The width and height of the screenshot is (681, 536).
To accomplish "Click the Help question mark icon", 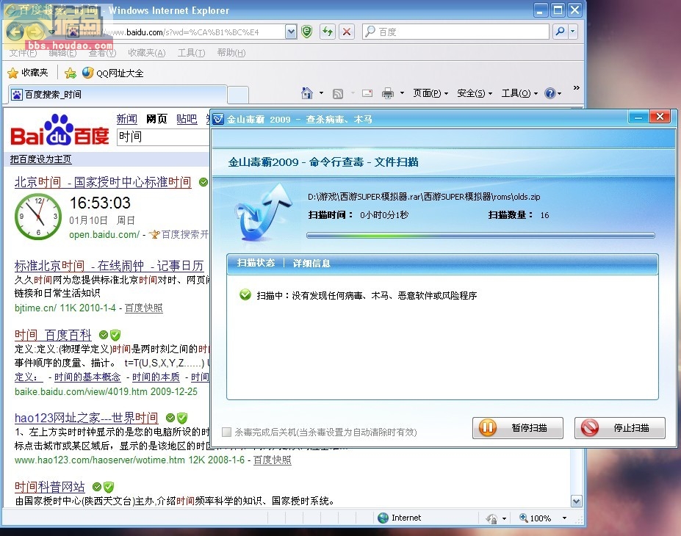I will [550, 93].
